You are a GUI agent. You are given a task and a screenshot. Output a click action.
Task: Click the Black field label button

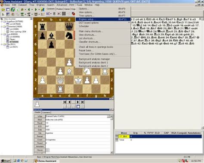(40, 120)
